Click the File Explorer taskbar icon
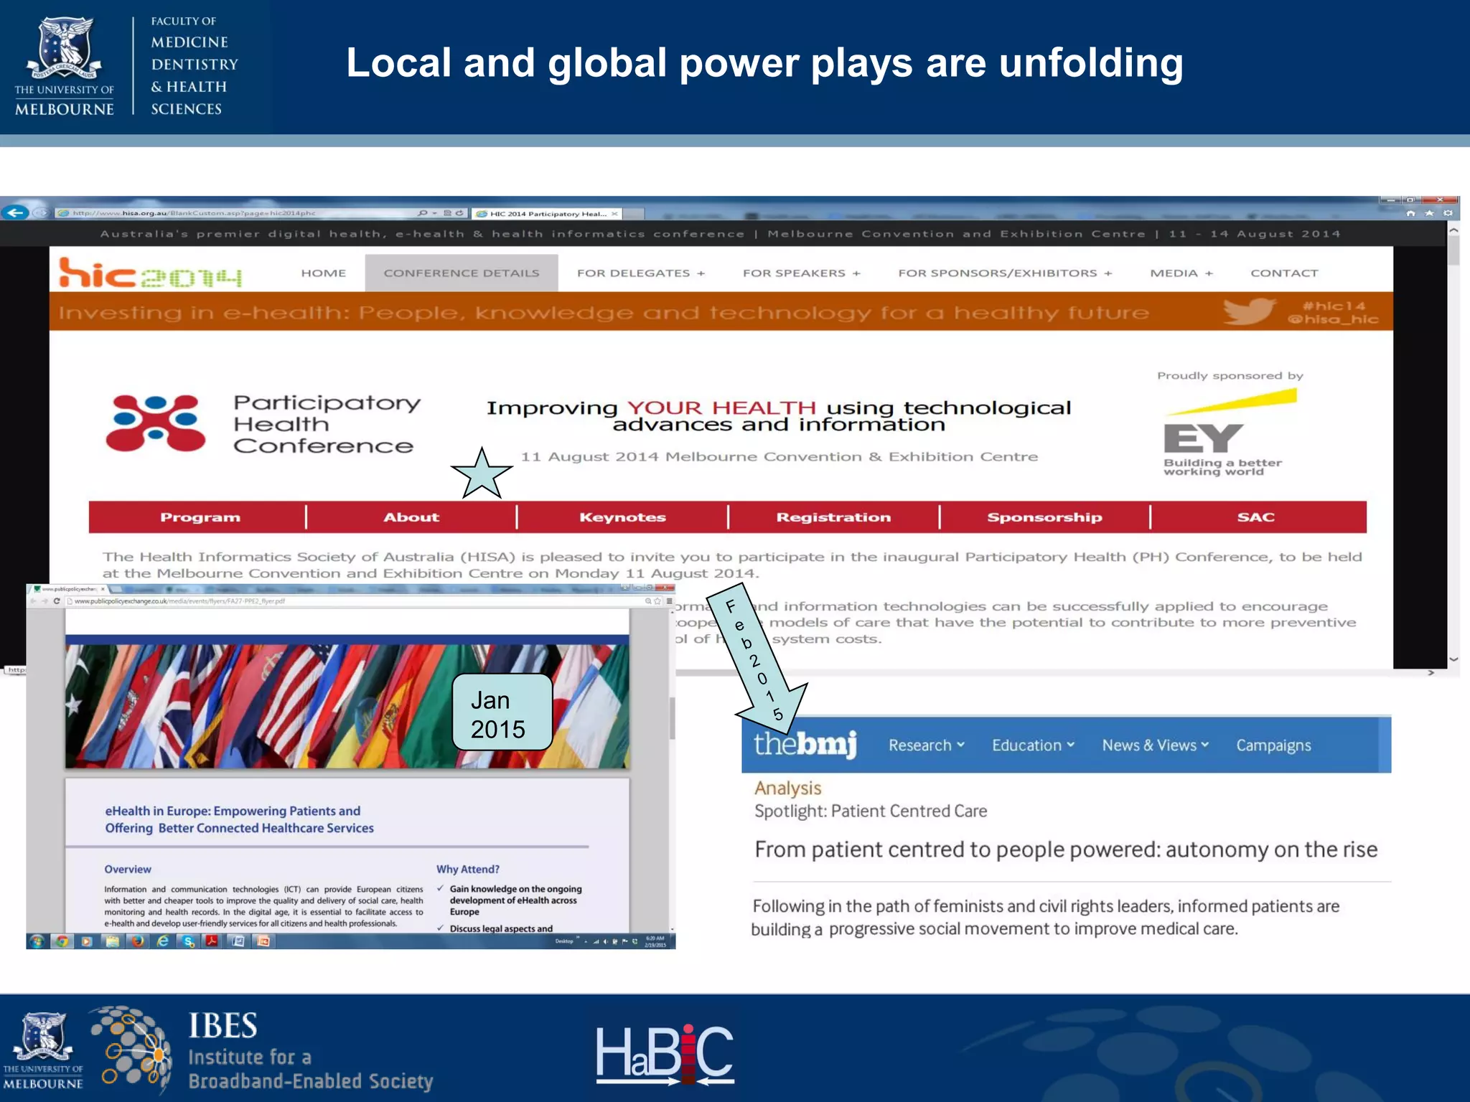 coord(113,941)
